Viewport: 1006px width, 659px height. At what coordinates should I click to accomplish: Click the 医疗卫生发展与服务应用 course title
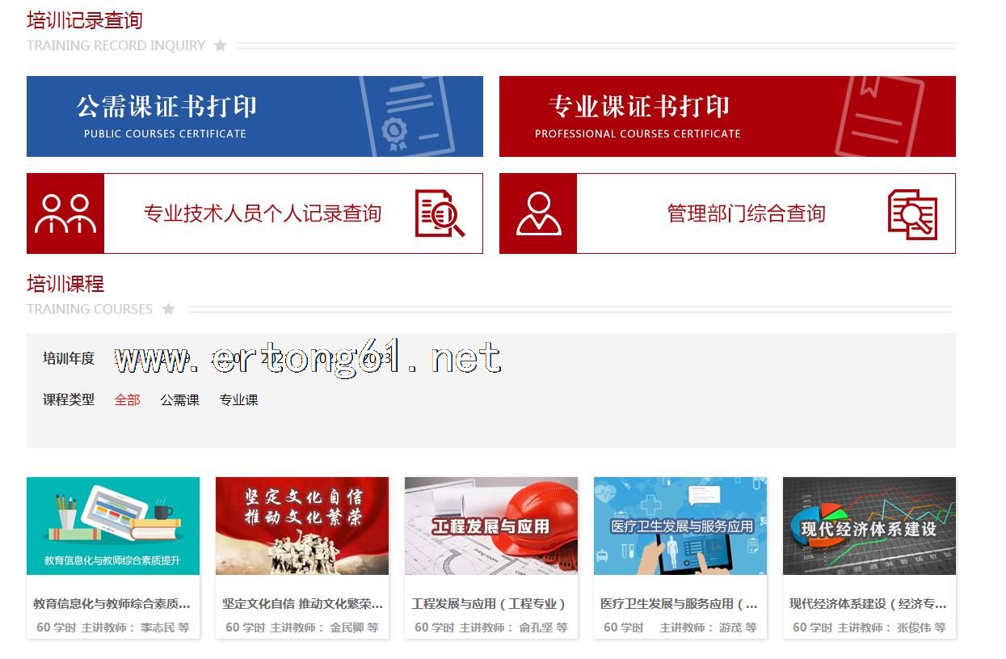tap(679, 603)
